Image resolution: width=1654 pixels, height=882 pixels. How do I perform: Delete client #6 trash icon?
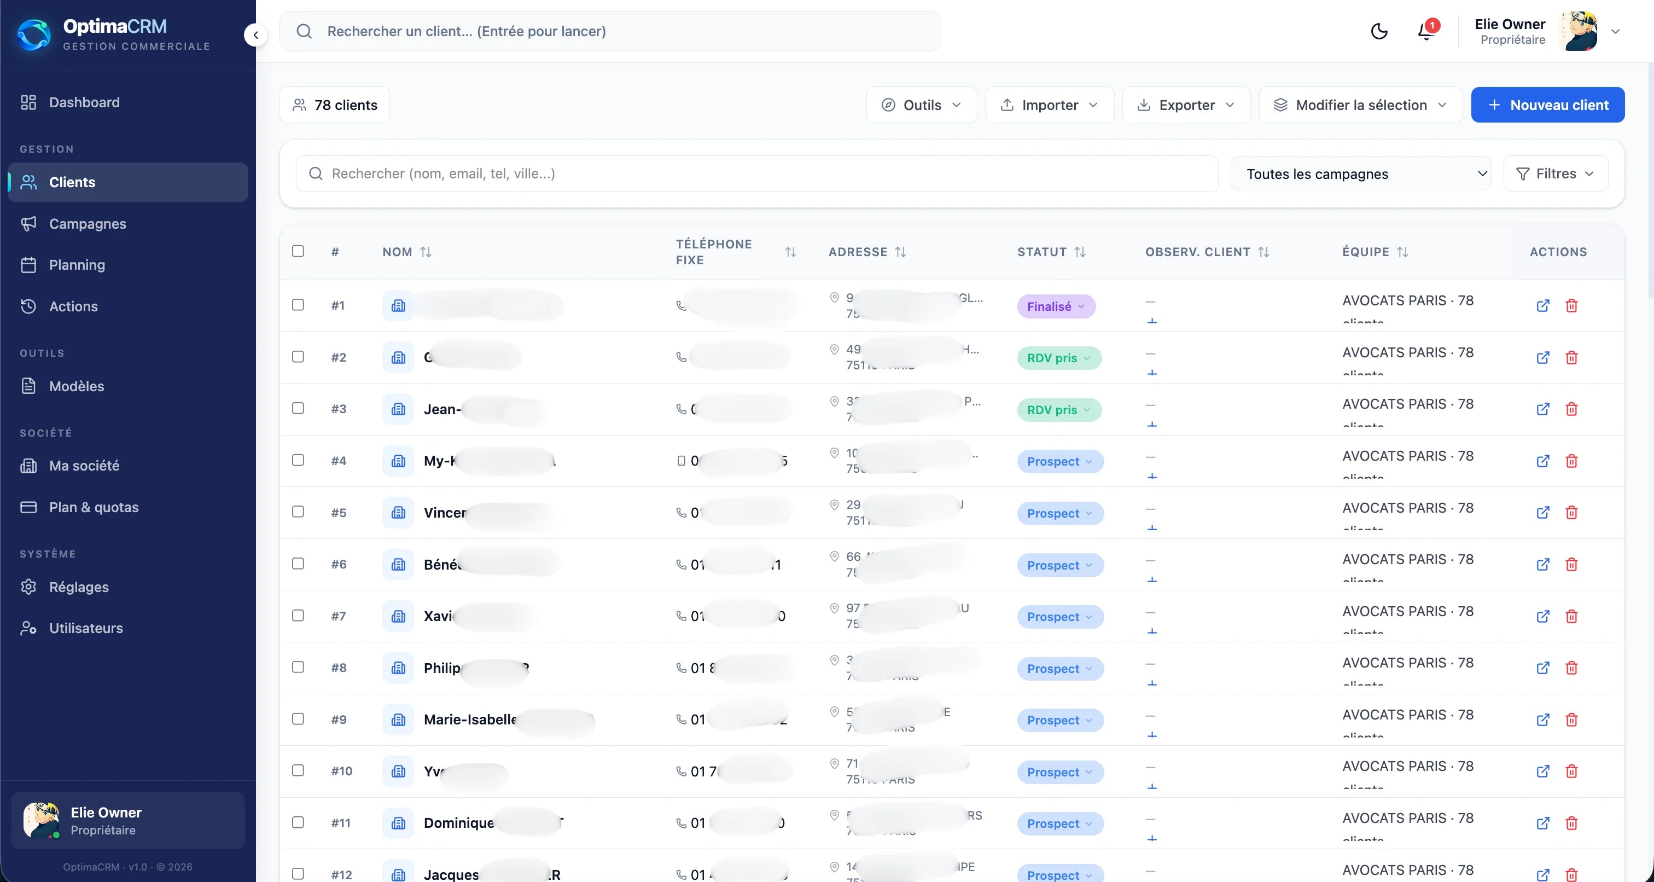[1571, 565]
